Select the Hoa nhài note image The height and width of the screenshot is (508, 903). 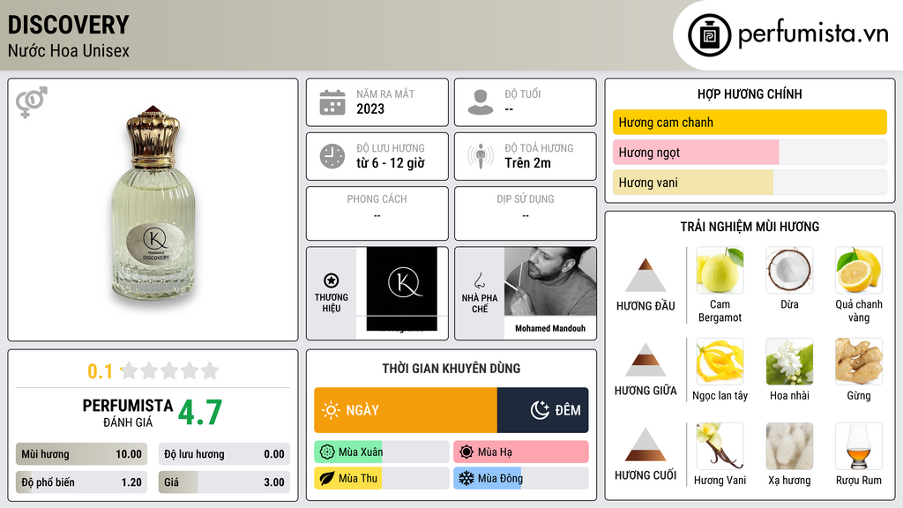pos(789,361)
